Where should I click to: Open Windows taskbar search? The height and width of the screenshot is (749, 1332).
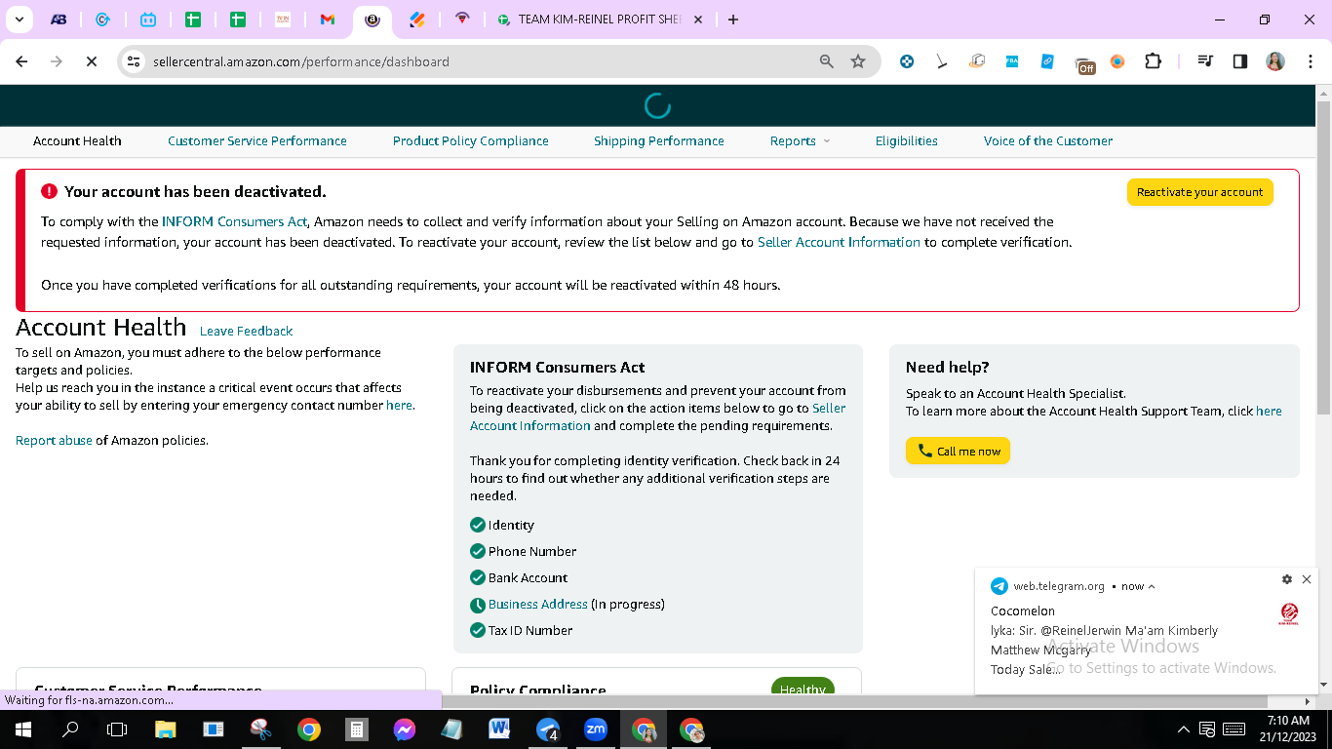(70, 729)
